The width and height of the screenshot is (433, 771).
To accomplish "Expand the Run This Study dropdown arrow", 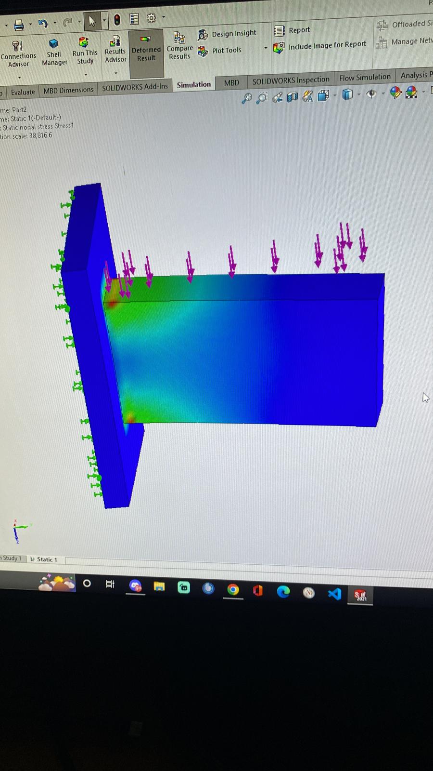I will pyautogui.click(x=86, y=75).
